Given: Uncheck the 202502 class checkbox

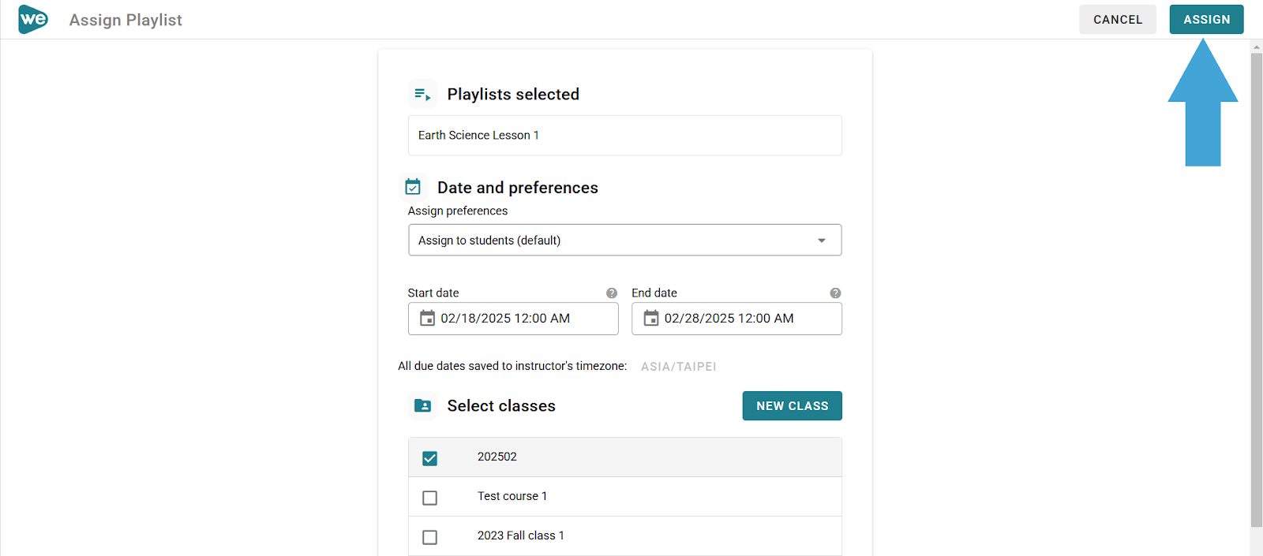Looking at the screenshot, I should pyautogui.click(x=429, y=458).
